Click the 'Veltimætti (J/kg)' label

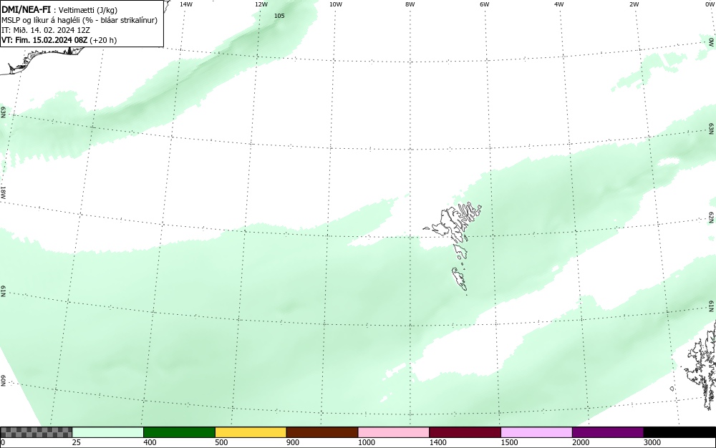[x=88, y=10]
